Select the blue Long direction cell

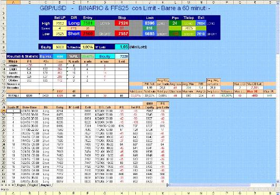coord(74,23)
